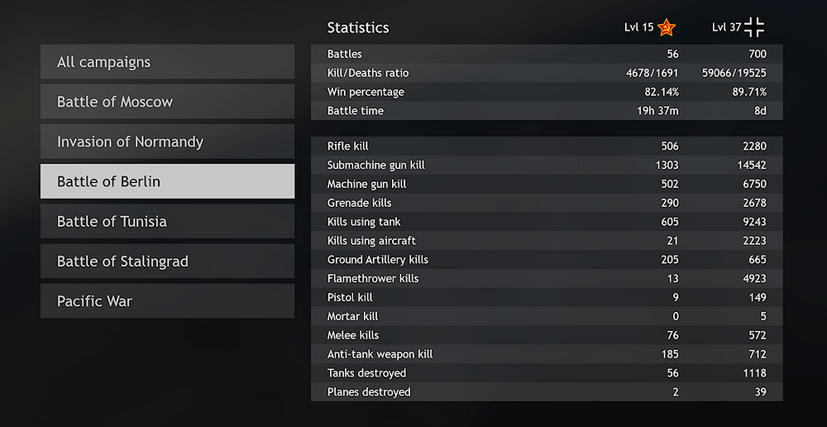Image resolution: width=827 pixels, height=427 pixels.
Task: Click the Lvl 37 German level label
Action: click(726, 28)
